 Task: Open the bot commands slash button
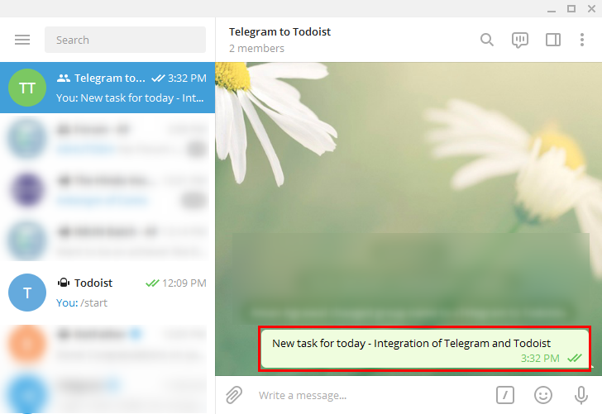coord(505,395)
